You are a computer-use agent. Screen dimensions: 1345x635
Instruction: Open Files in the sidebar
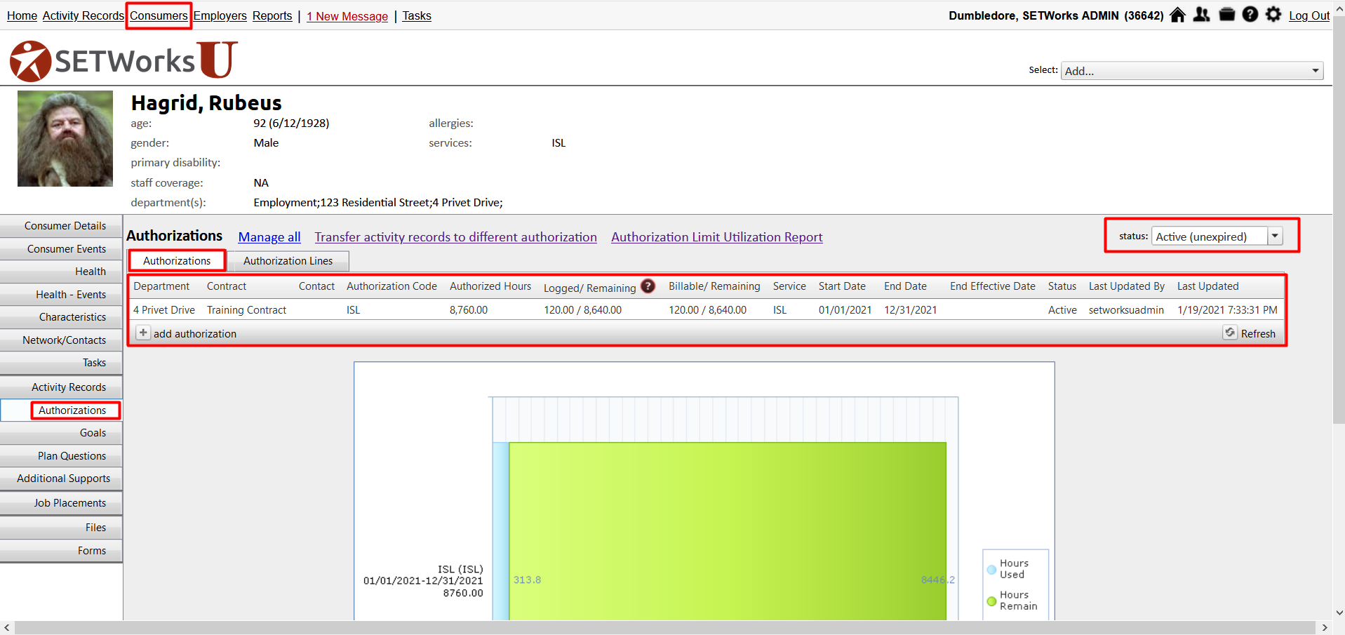point(61,528)
